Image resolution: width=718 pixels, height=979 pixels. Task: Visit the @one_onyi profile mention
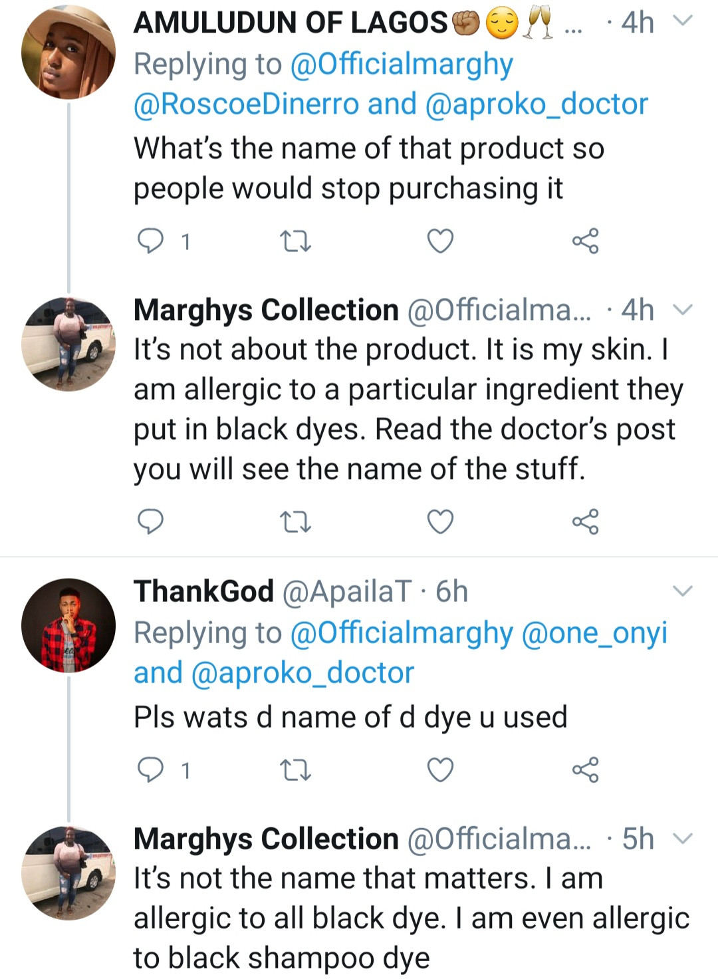click(x=594, y=633)
